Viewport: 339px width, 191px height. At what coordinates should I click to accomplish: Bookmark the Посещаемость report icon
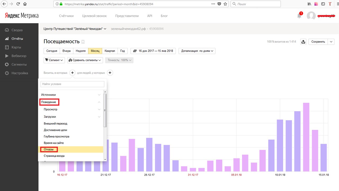coord(83,42)
